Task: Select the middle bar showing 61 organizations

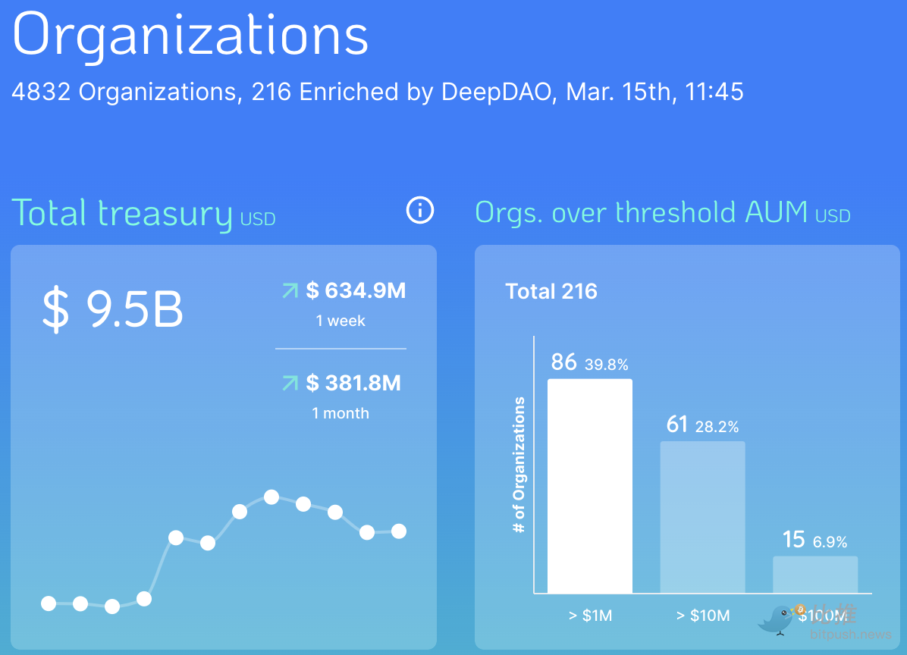Action: pyautogui.click(x=702, y=517)
